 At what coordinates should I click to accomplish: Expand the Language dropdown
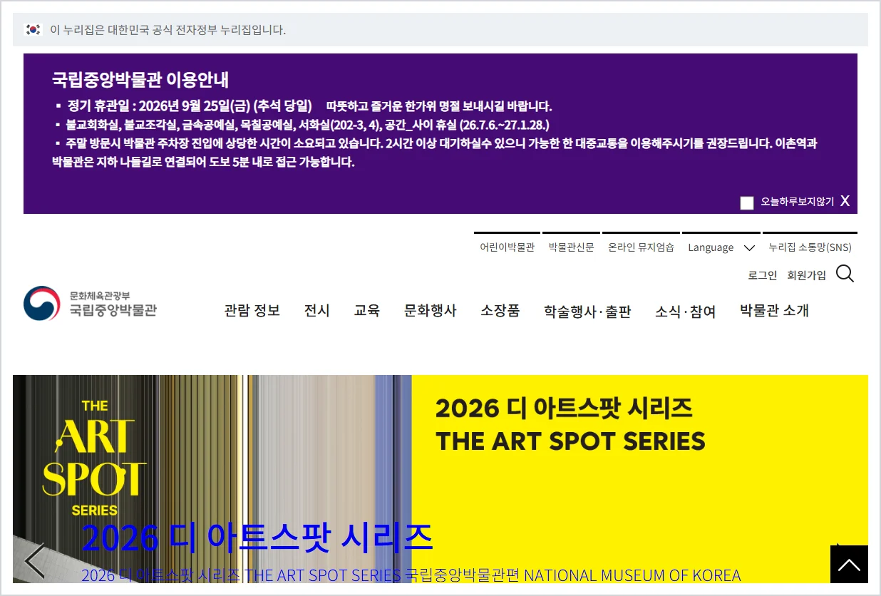[x=721, y=247]
